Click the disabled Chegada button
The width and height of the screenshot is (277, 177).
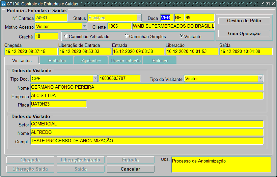pos(30,160)
